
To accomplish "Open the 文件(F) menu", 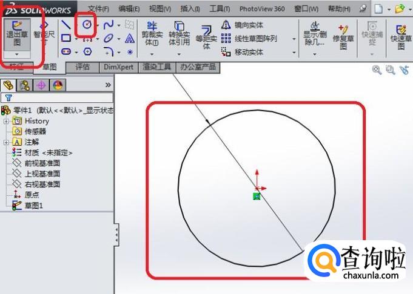I will point(98,9).
